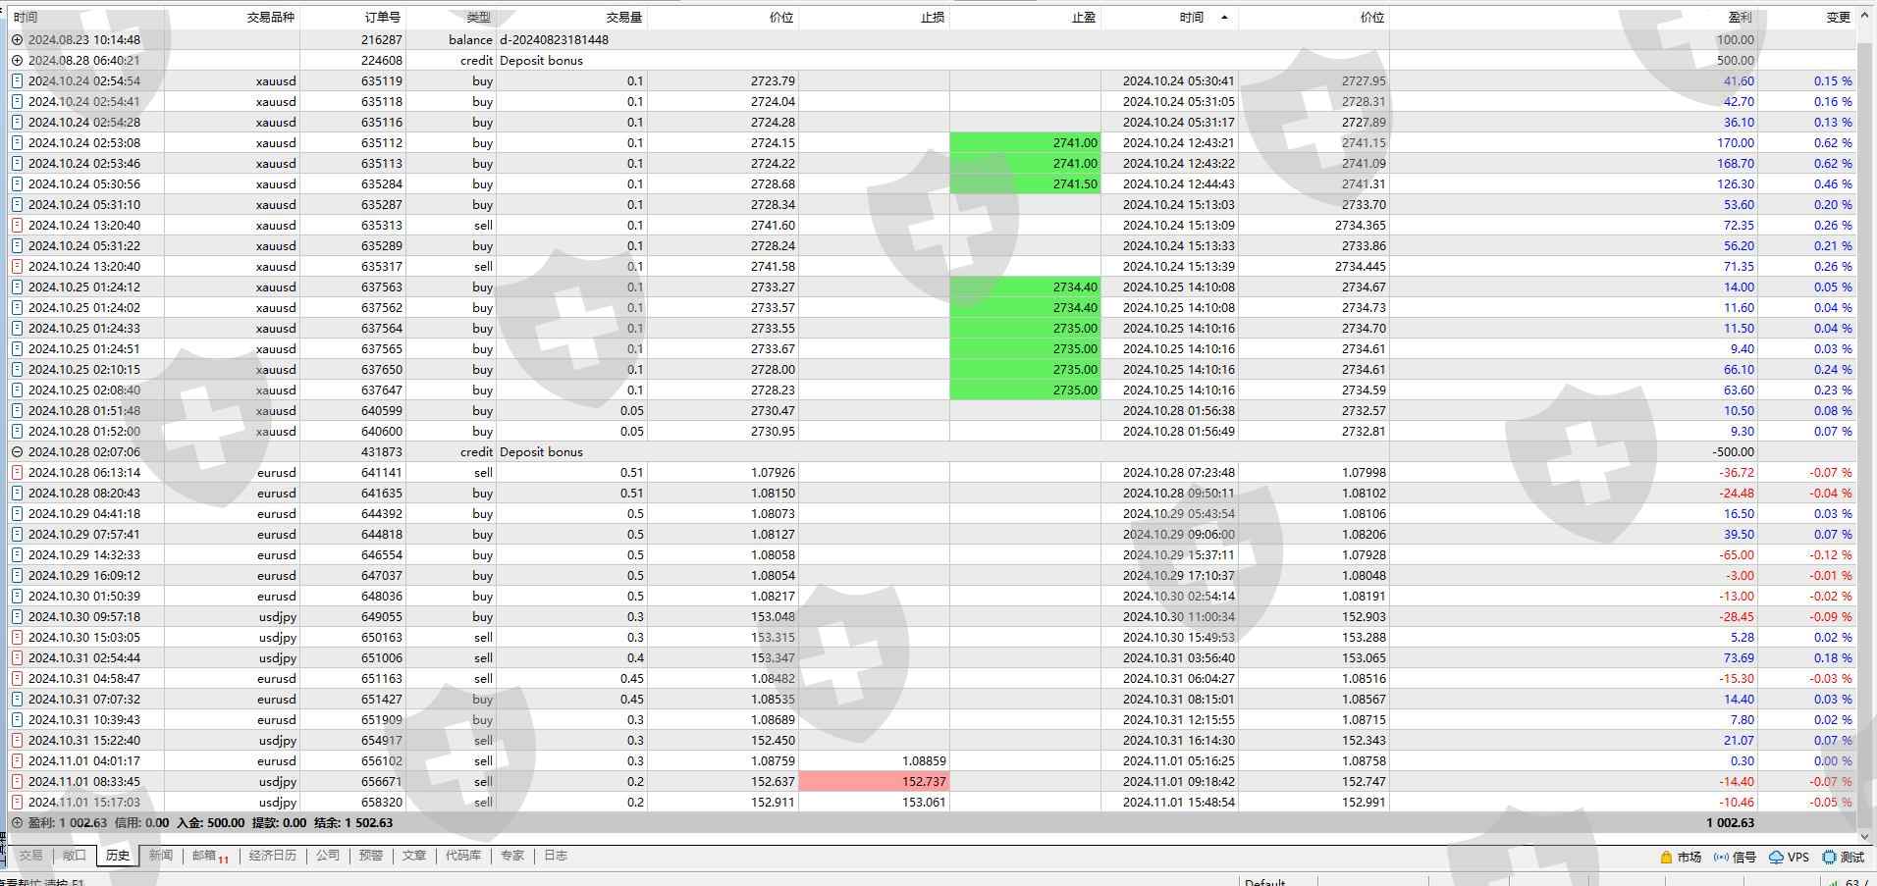Click the buy icon of order 640599
1877x886 pixels.
click(17, 411)
